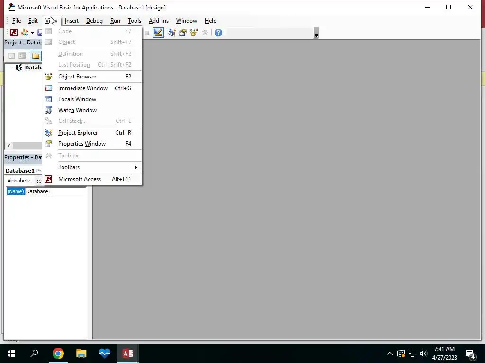Choose Microsoft Access from View menu

pyautogui.click(x=92, y=179)
